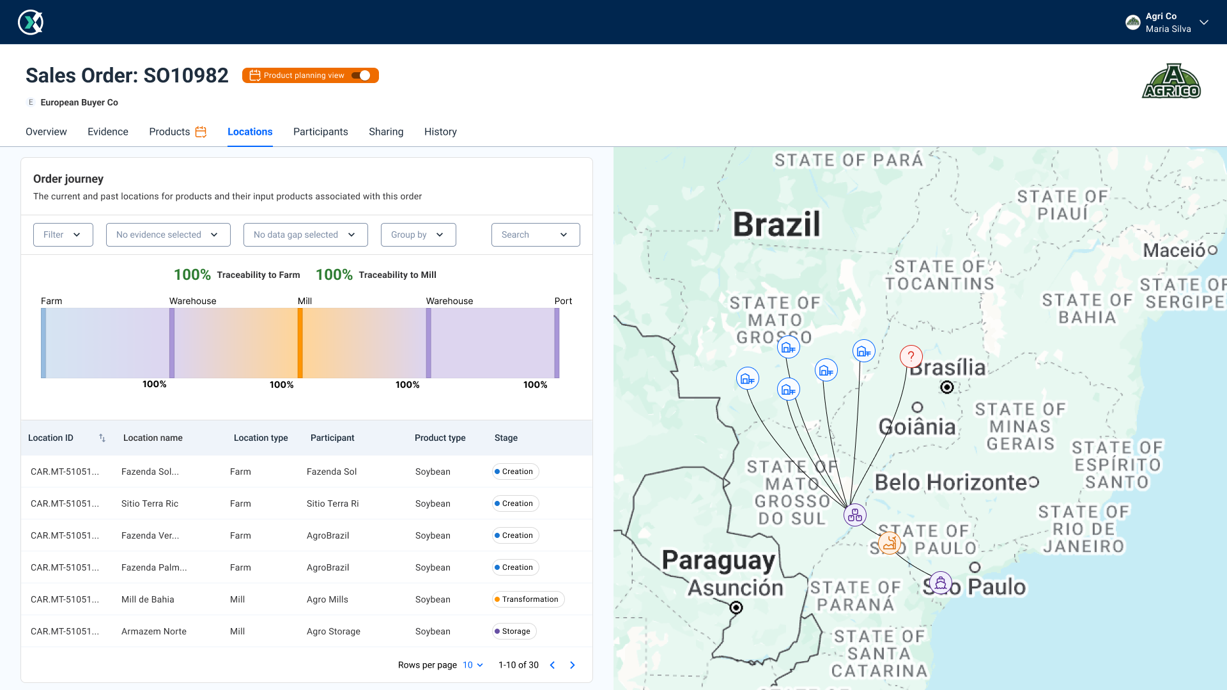Open the Sharing tab
Viewport: 1227px width, 690px height.
386,132
